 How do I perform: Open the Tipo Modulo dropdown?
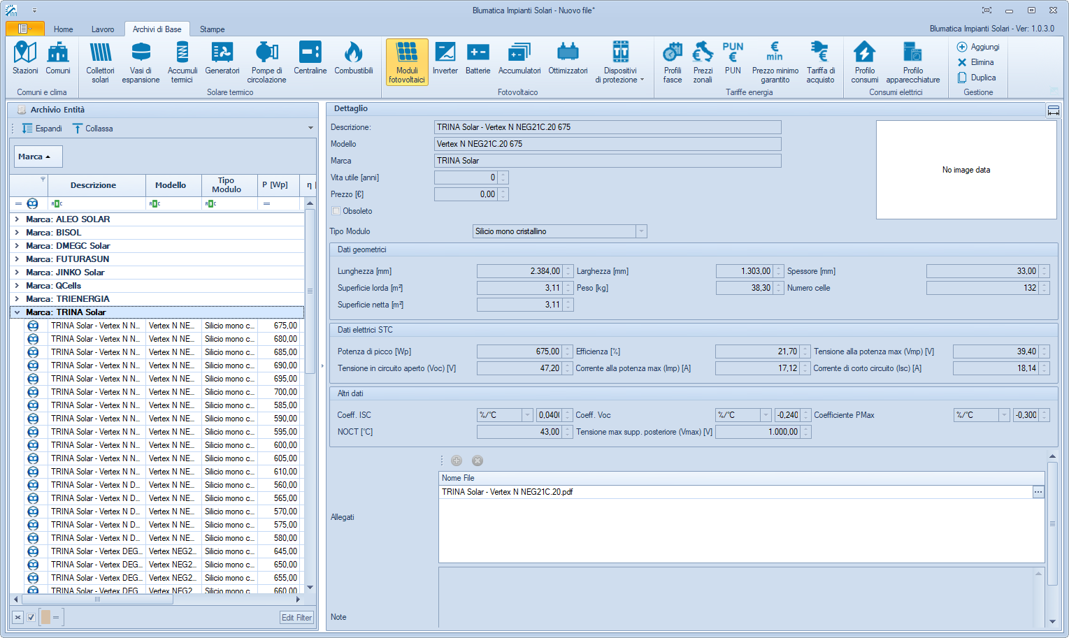point(640,231)
